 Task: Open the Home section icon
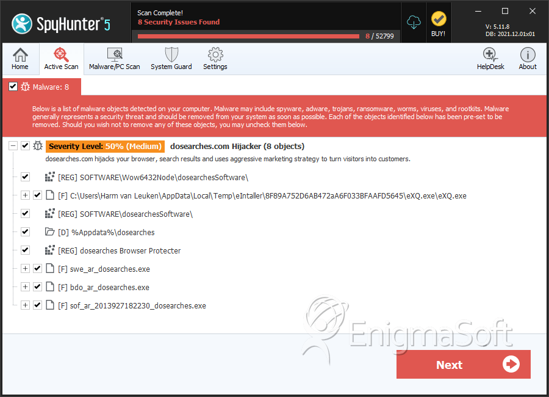click(x=20, y=55)
